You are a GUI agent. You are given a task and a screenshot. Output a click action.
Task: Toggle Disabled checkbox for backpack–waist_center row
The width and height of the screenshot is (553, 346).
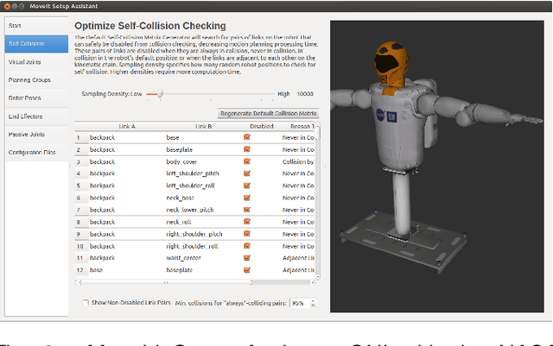coord(247,257)
